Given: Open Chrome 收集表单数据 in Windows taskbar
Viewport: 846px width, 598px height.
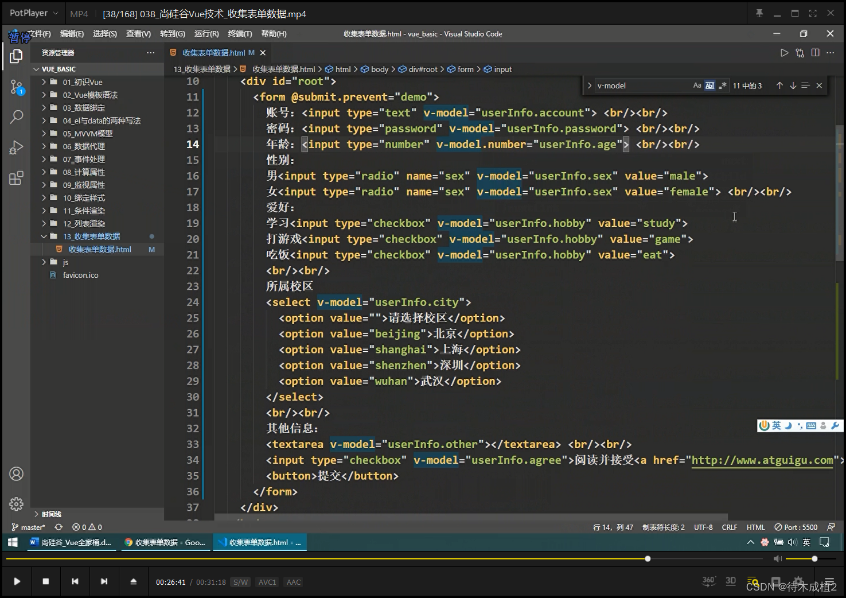Looking at the screenshot, I should point(165,542).
